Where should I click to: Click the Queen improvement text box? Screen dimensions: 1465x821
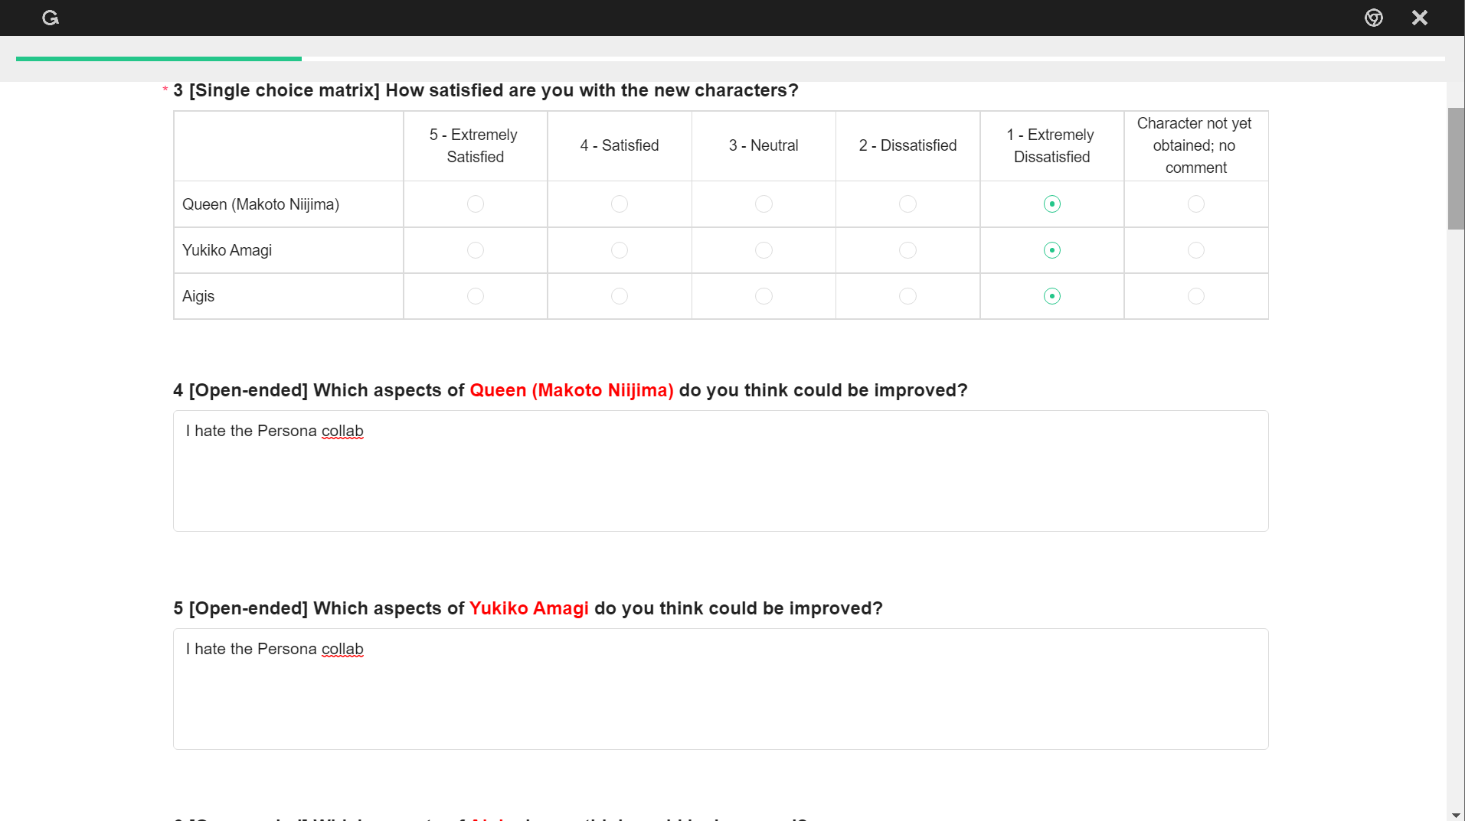coord(721,471)
